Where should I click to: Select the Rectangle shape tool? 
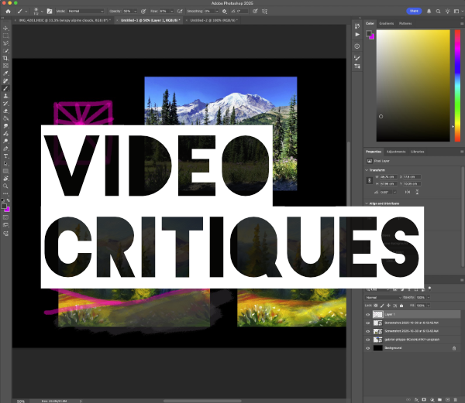[5, 171]
